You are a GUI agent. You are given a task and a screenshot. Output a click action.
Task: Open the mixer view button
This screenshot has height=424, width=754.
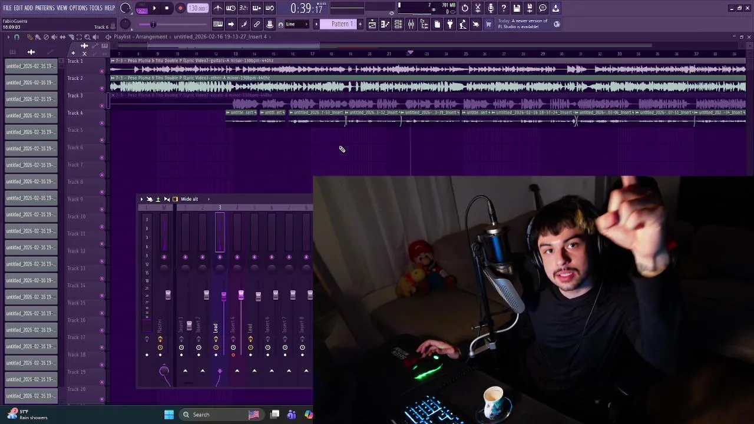[x=411, y=24]
